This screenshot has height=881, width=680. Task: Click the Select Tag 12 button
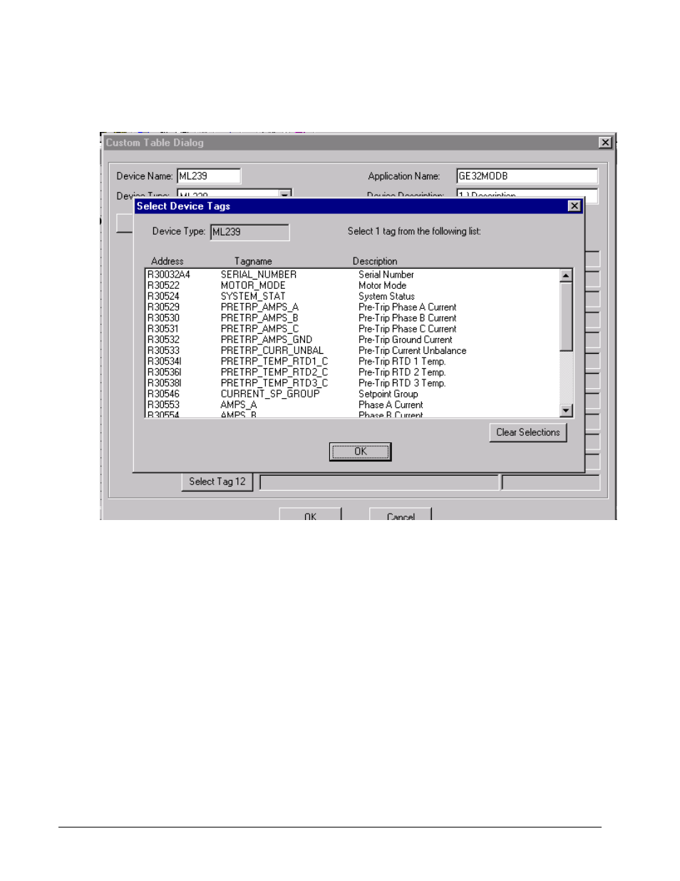click(217, 482)
